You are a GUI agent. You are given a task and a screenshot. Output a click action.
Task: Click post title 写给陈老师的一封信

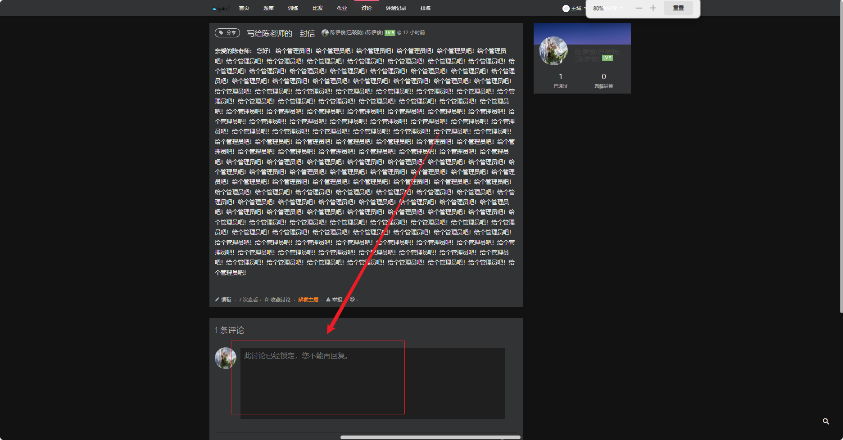[x=281, y=33]
